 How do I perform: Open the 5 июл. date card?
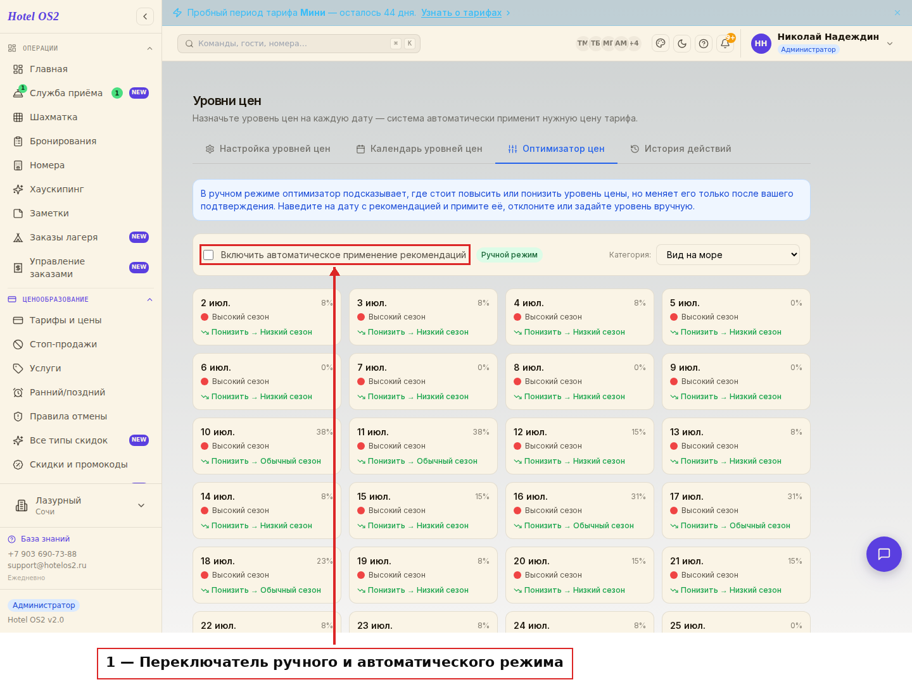(736, 317)
